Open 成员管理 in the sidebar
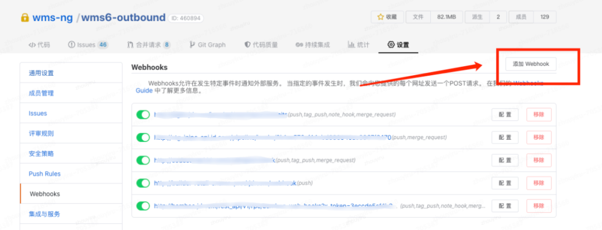This screenshot has height=230, width=602. point(71,93)
